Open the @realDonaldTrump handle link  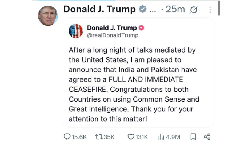pyautogui.click(x=113, y=35)
